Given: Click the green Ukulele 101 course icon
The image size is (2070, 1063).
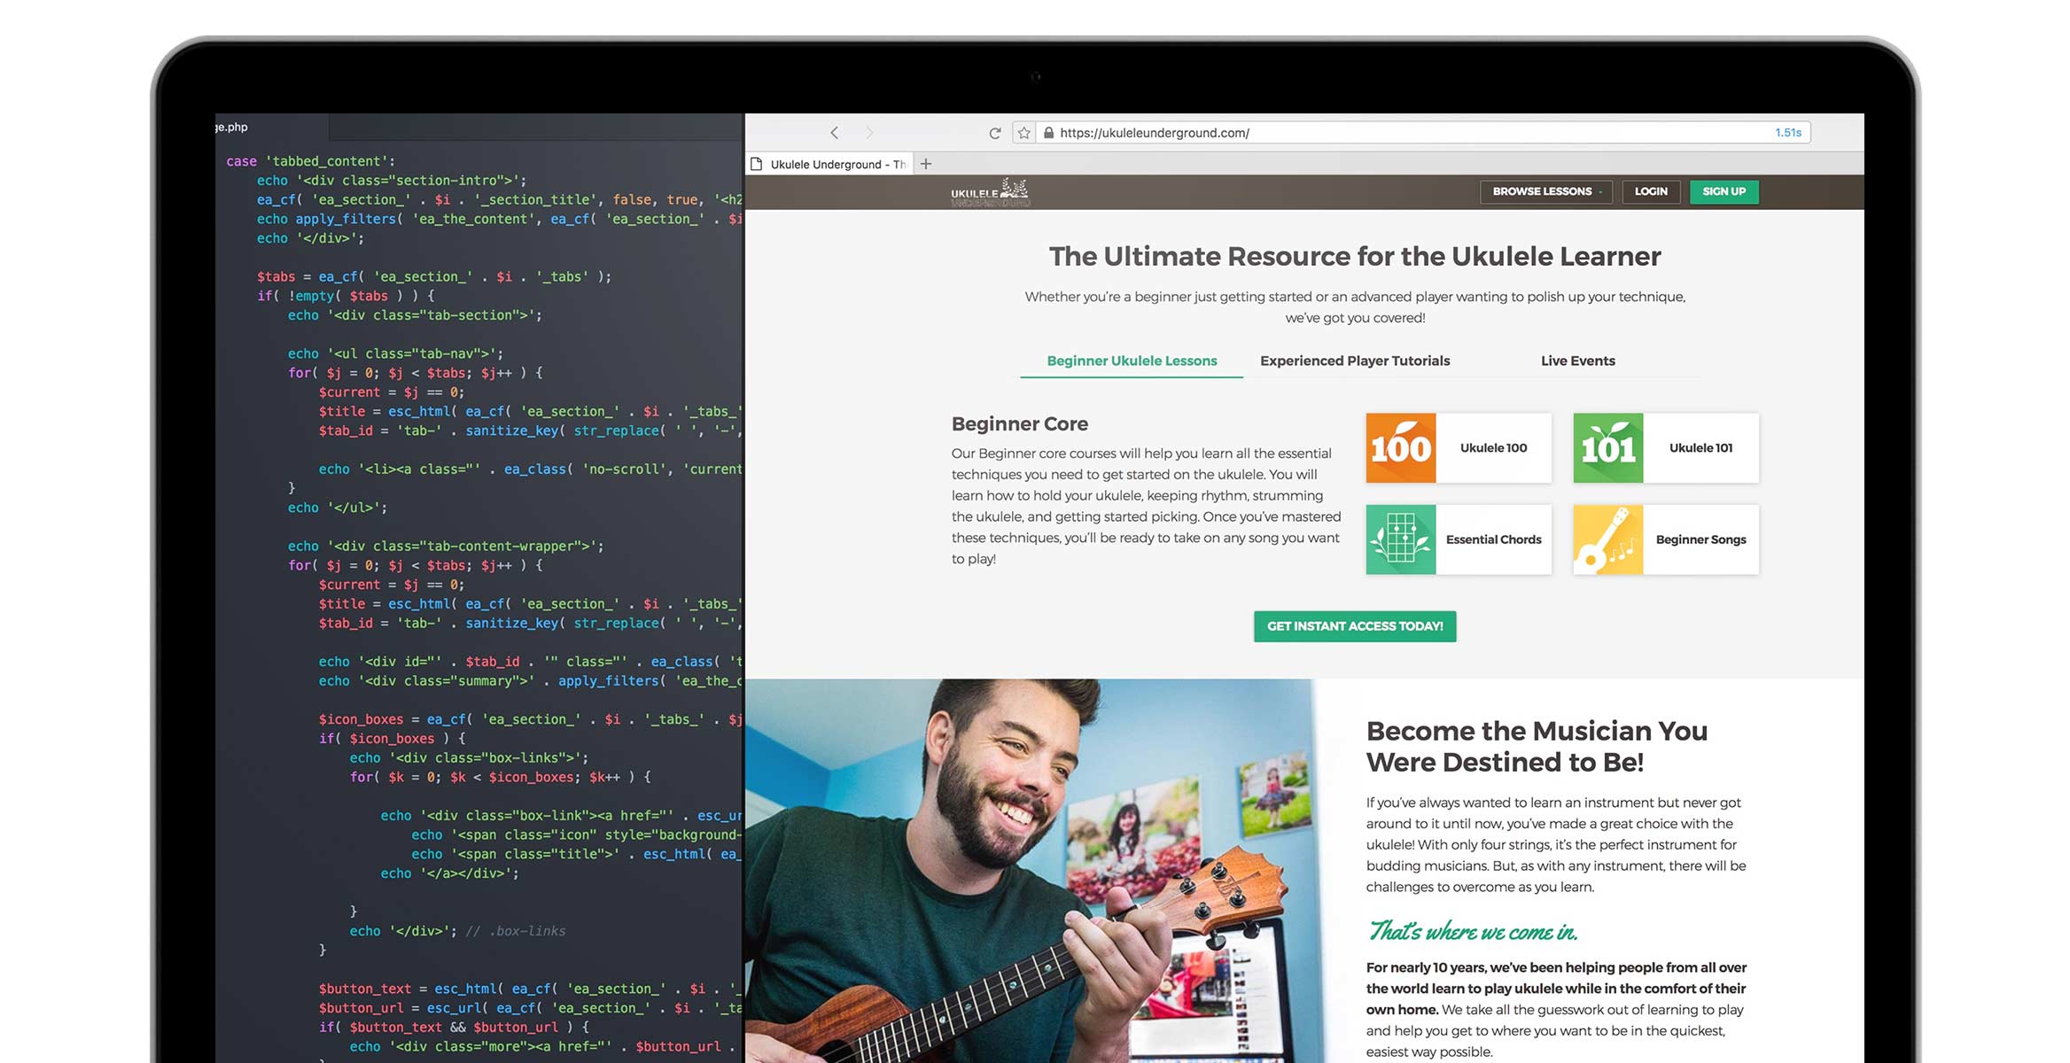Looking at the screenshot, I should (x=1608, y=448).
